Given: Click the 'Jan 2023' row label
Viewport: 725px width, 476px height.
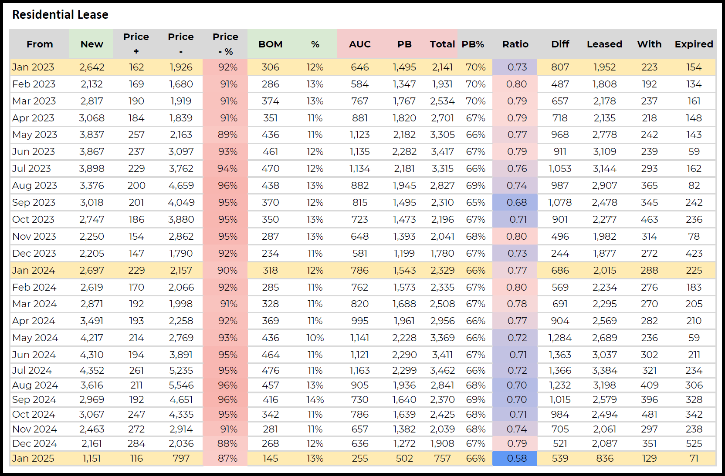Looking at the screenshot, I should (x=33, y=67).
